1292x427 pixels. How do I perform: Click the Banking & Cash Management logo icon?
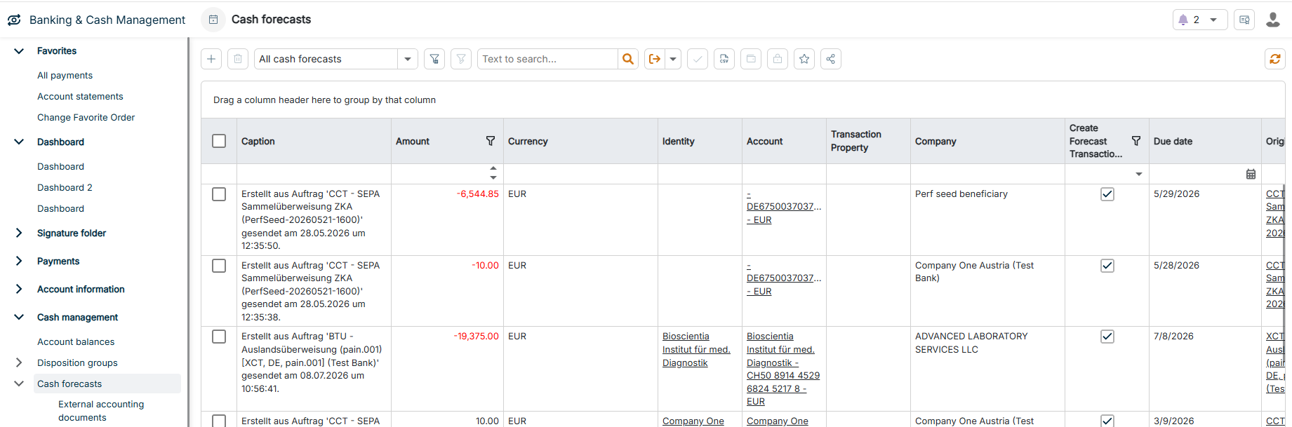tap(14, 20)
